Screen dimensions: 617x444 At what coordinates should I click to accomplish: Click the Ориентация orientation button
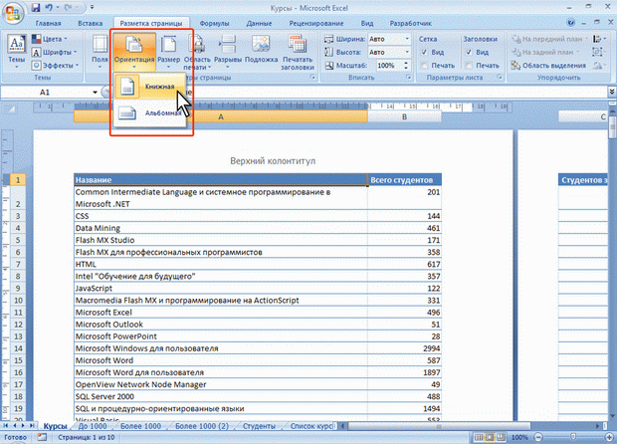coord(134,53)
